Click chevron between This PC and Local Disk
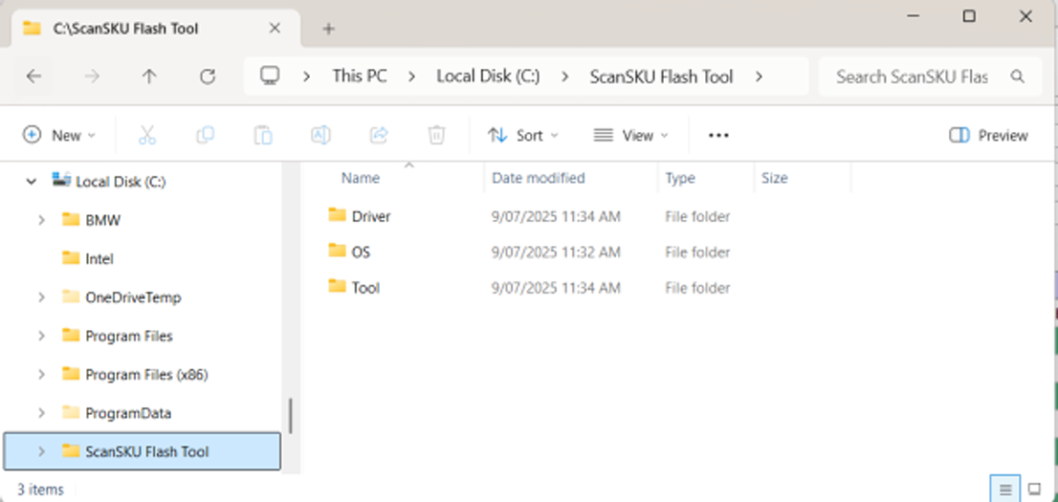 pos(411,76)
